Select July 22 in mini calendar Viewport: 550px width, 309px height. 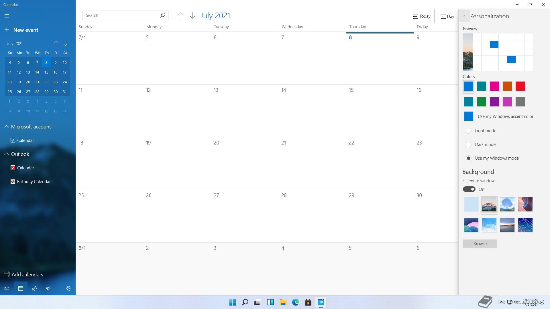46,82
